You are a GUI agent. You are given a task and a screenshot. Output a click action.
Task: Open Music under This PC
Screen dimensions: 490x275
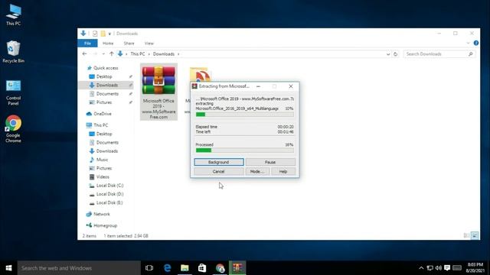pyautogui.click(x=102, y=160)
